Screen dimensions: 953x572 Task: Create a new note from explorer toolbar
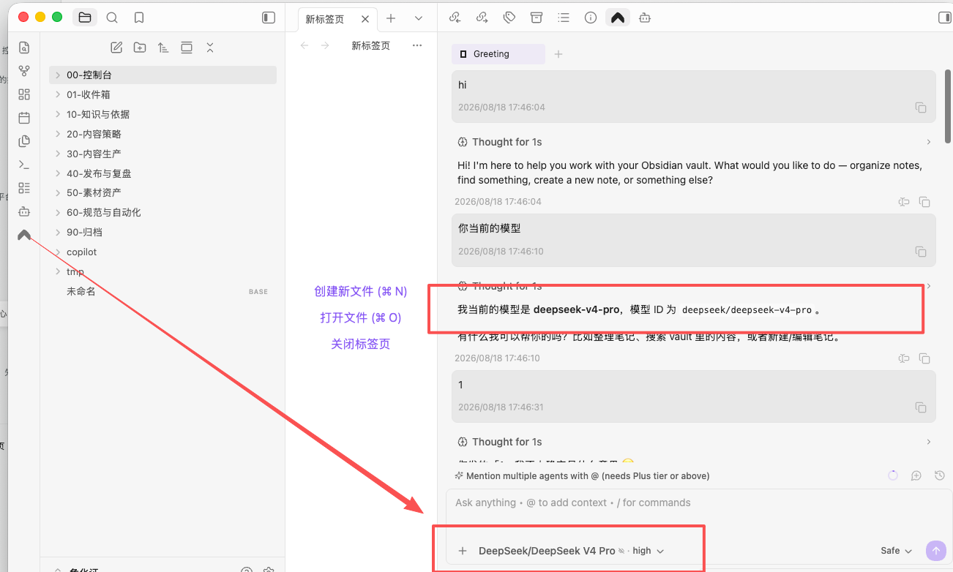[x=116, y=48]
